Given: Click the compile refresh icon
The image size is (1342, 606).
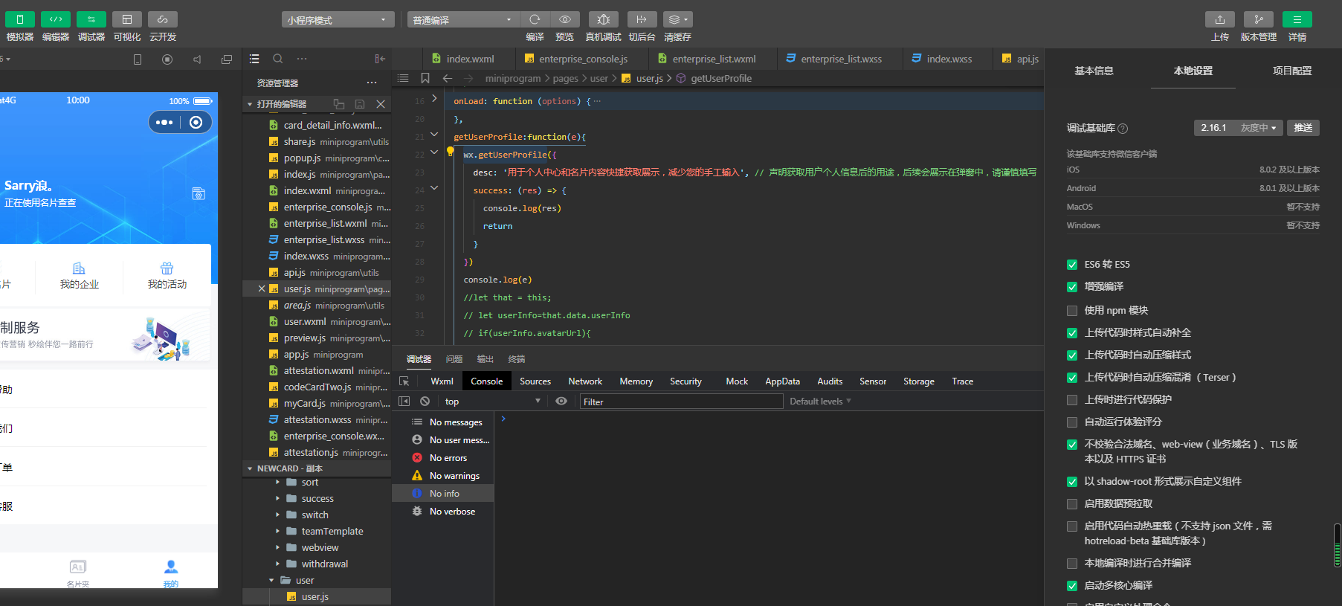Looking at the screenshot, I should coord(535,19).
